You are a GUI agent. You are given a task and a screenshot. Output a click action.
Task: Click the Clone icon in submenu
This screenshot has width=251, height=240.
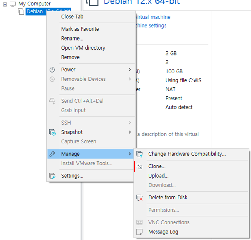(x=139, y=166)
